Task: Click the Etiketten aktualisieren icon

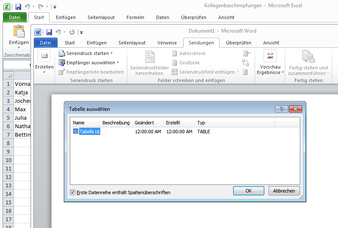Action: 245,72
